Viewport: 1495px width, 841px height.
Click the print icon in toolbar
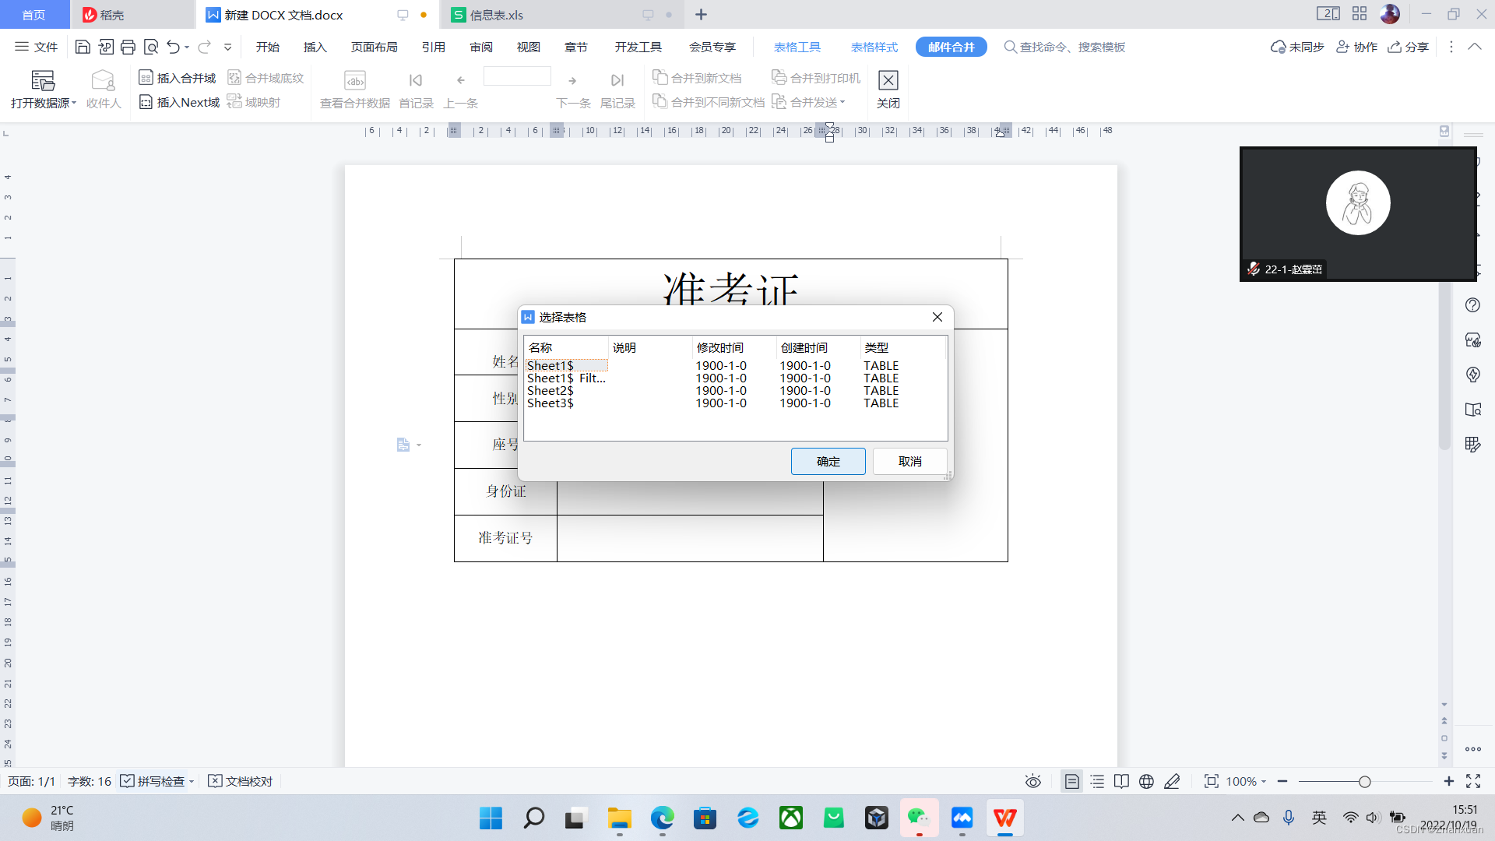point(128,48)
